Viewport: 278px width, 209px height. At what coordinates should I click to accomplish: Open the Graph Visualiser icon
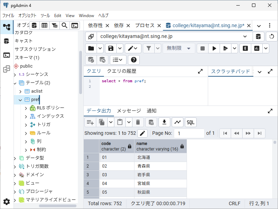click(178, 122)
